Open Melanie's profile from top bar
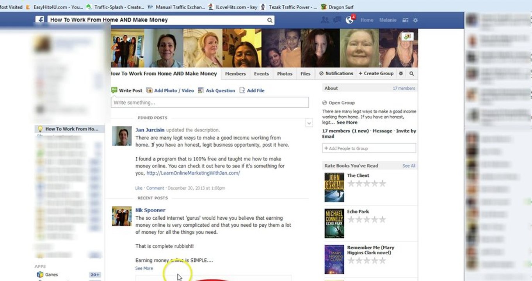532x281 pixels. point(388,20)
